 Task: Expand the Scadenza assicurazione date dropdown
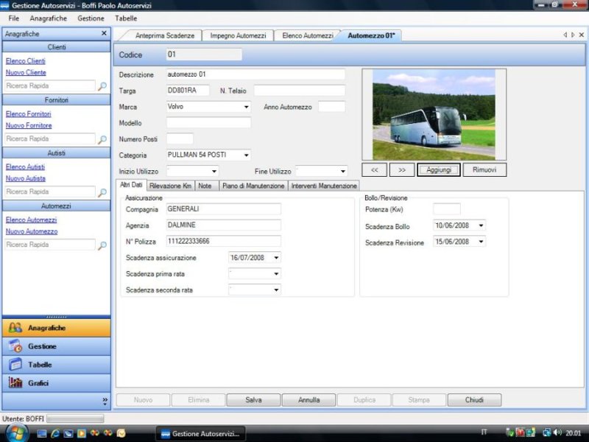[276, 258]
